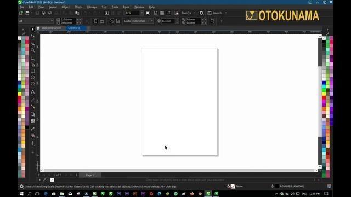
Task: Select the Transparency tool
Action: pyautogui.click(x=33, y=121)
